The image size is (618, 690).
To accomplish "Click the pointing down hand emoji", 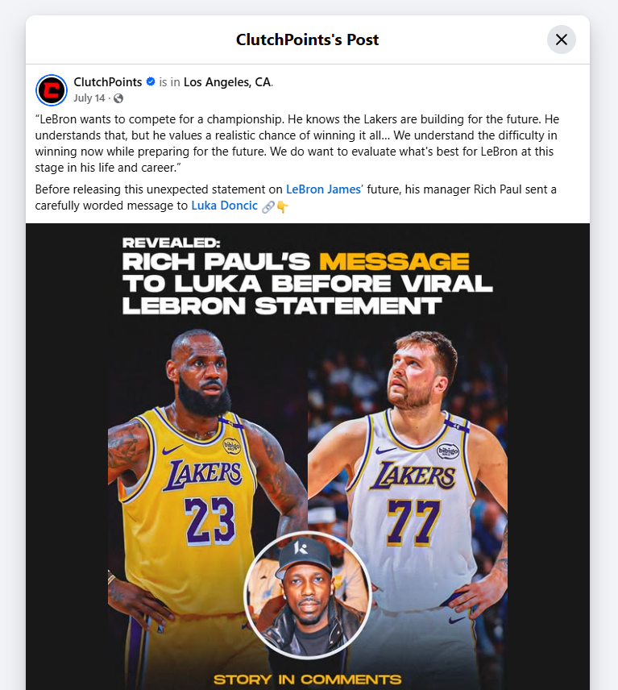I will coord(282,207).
